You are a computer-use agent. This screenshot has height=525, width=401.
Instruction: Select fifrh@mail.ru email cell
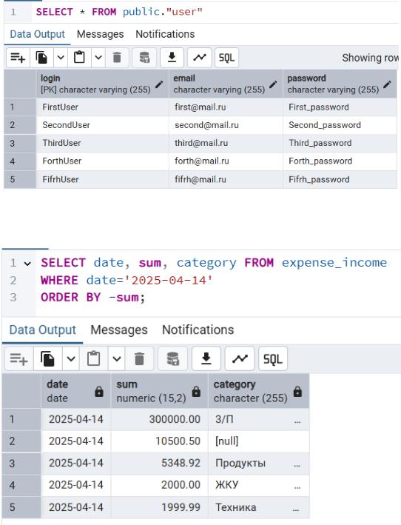tap(226, 179)
